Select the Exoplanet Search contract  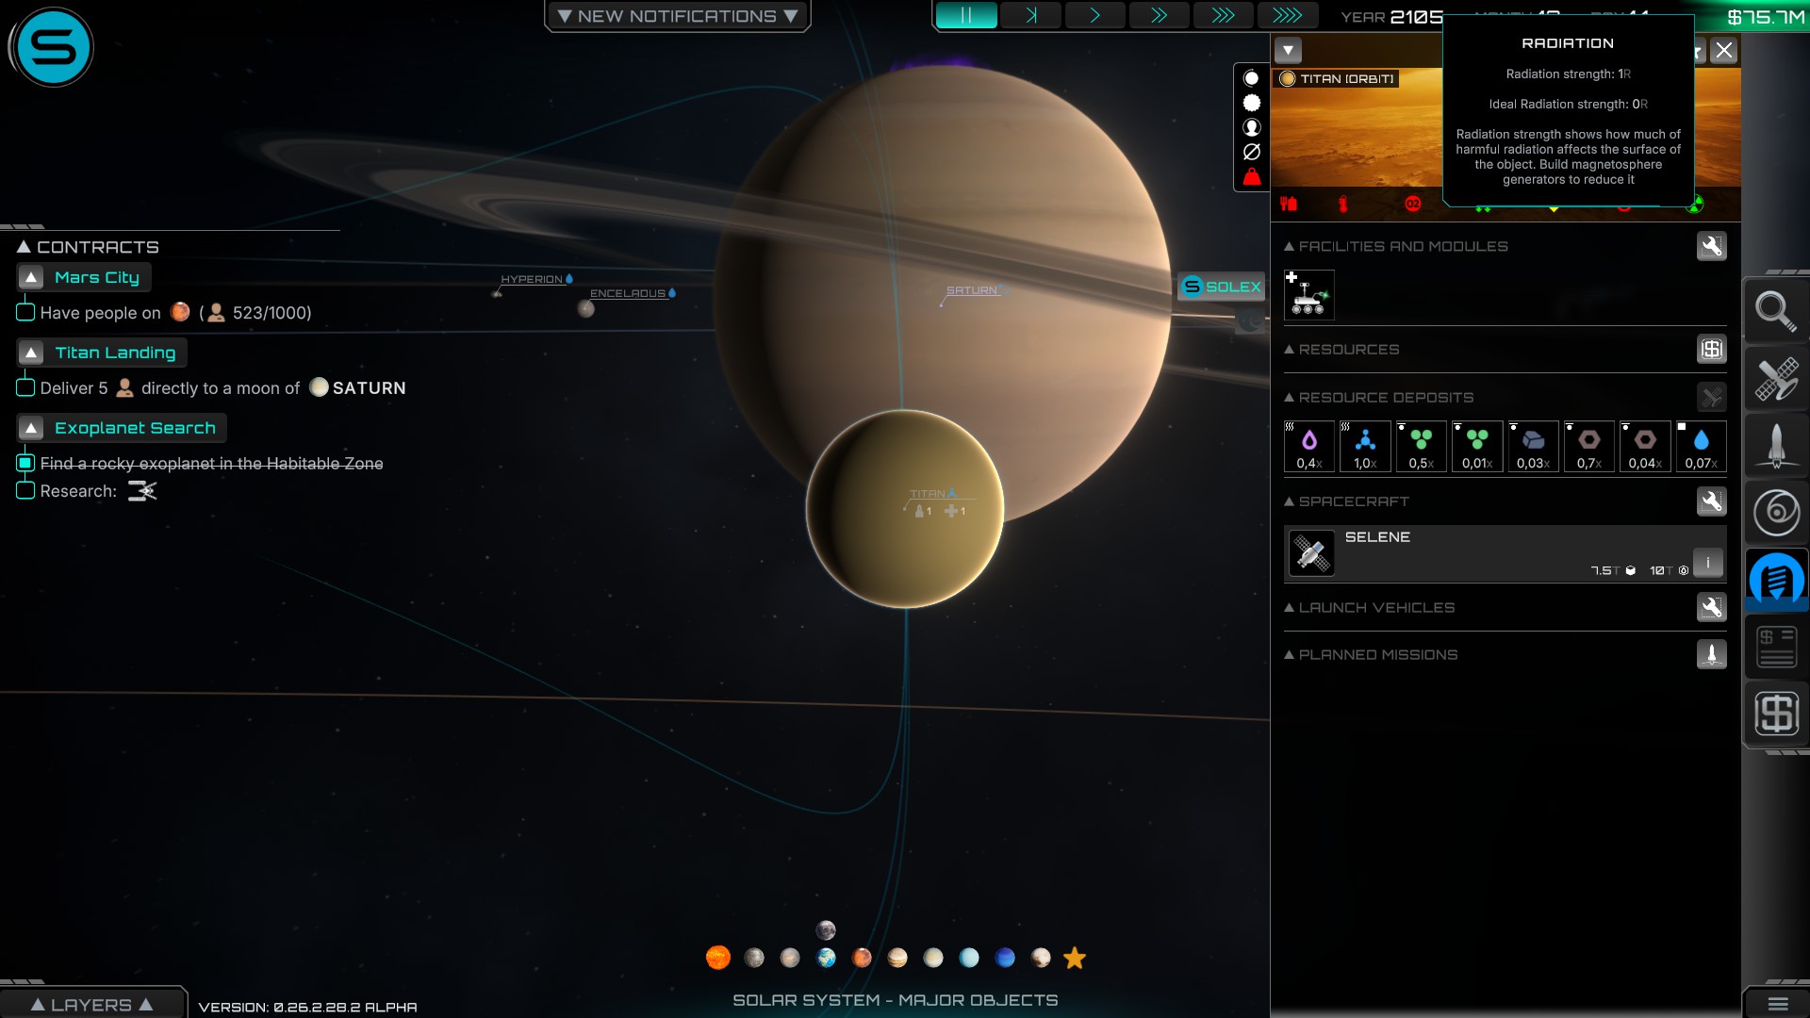(135, 428)
